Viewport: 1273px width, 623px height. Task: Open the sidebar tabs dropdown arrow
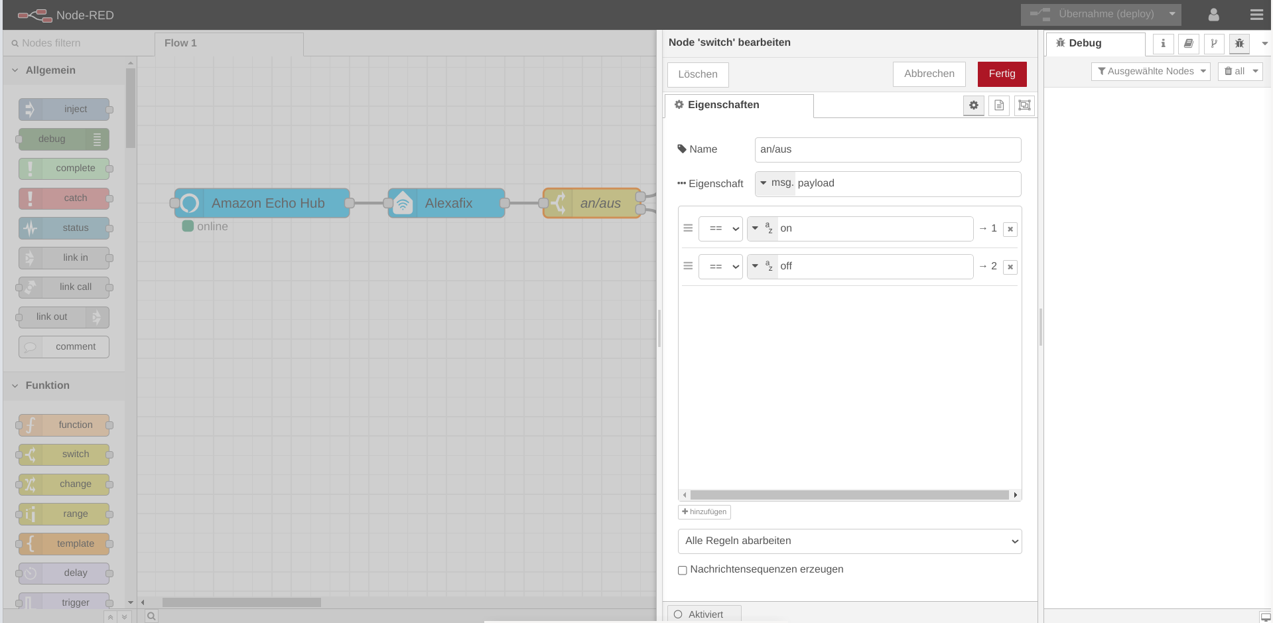click(1264, 44)
